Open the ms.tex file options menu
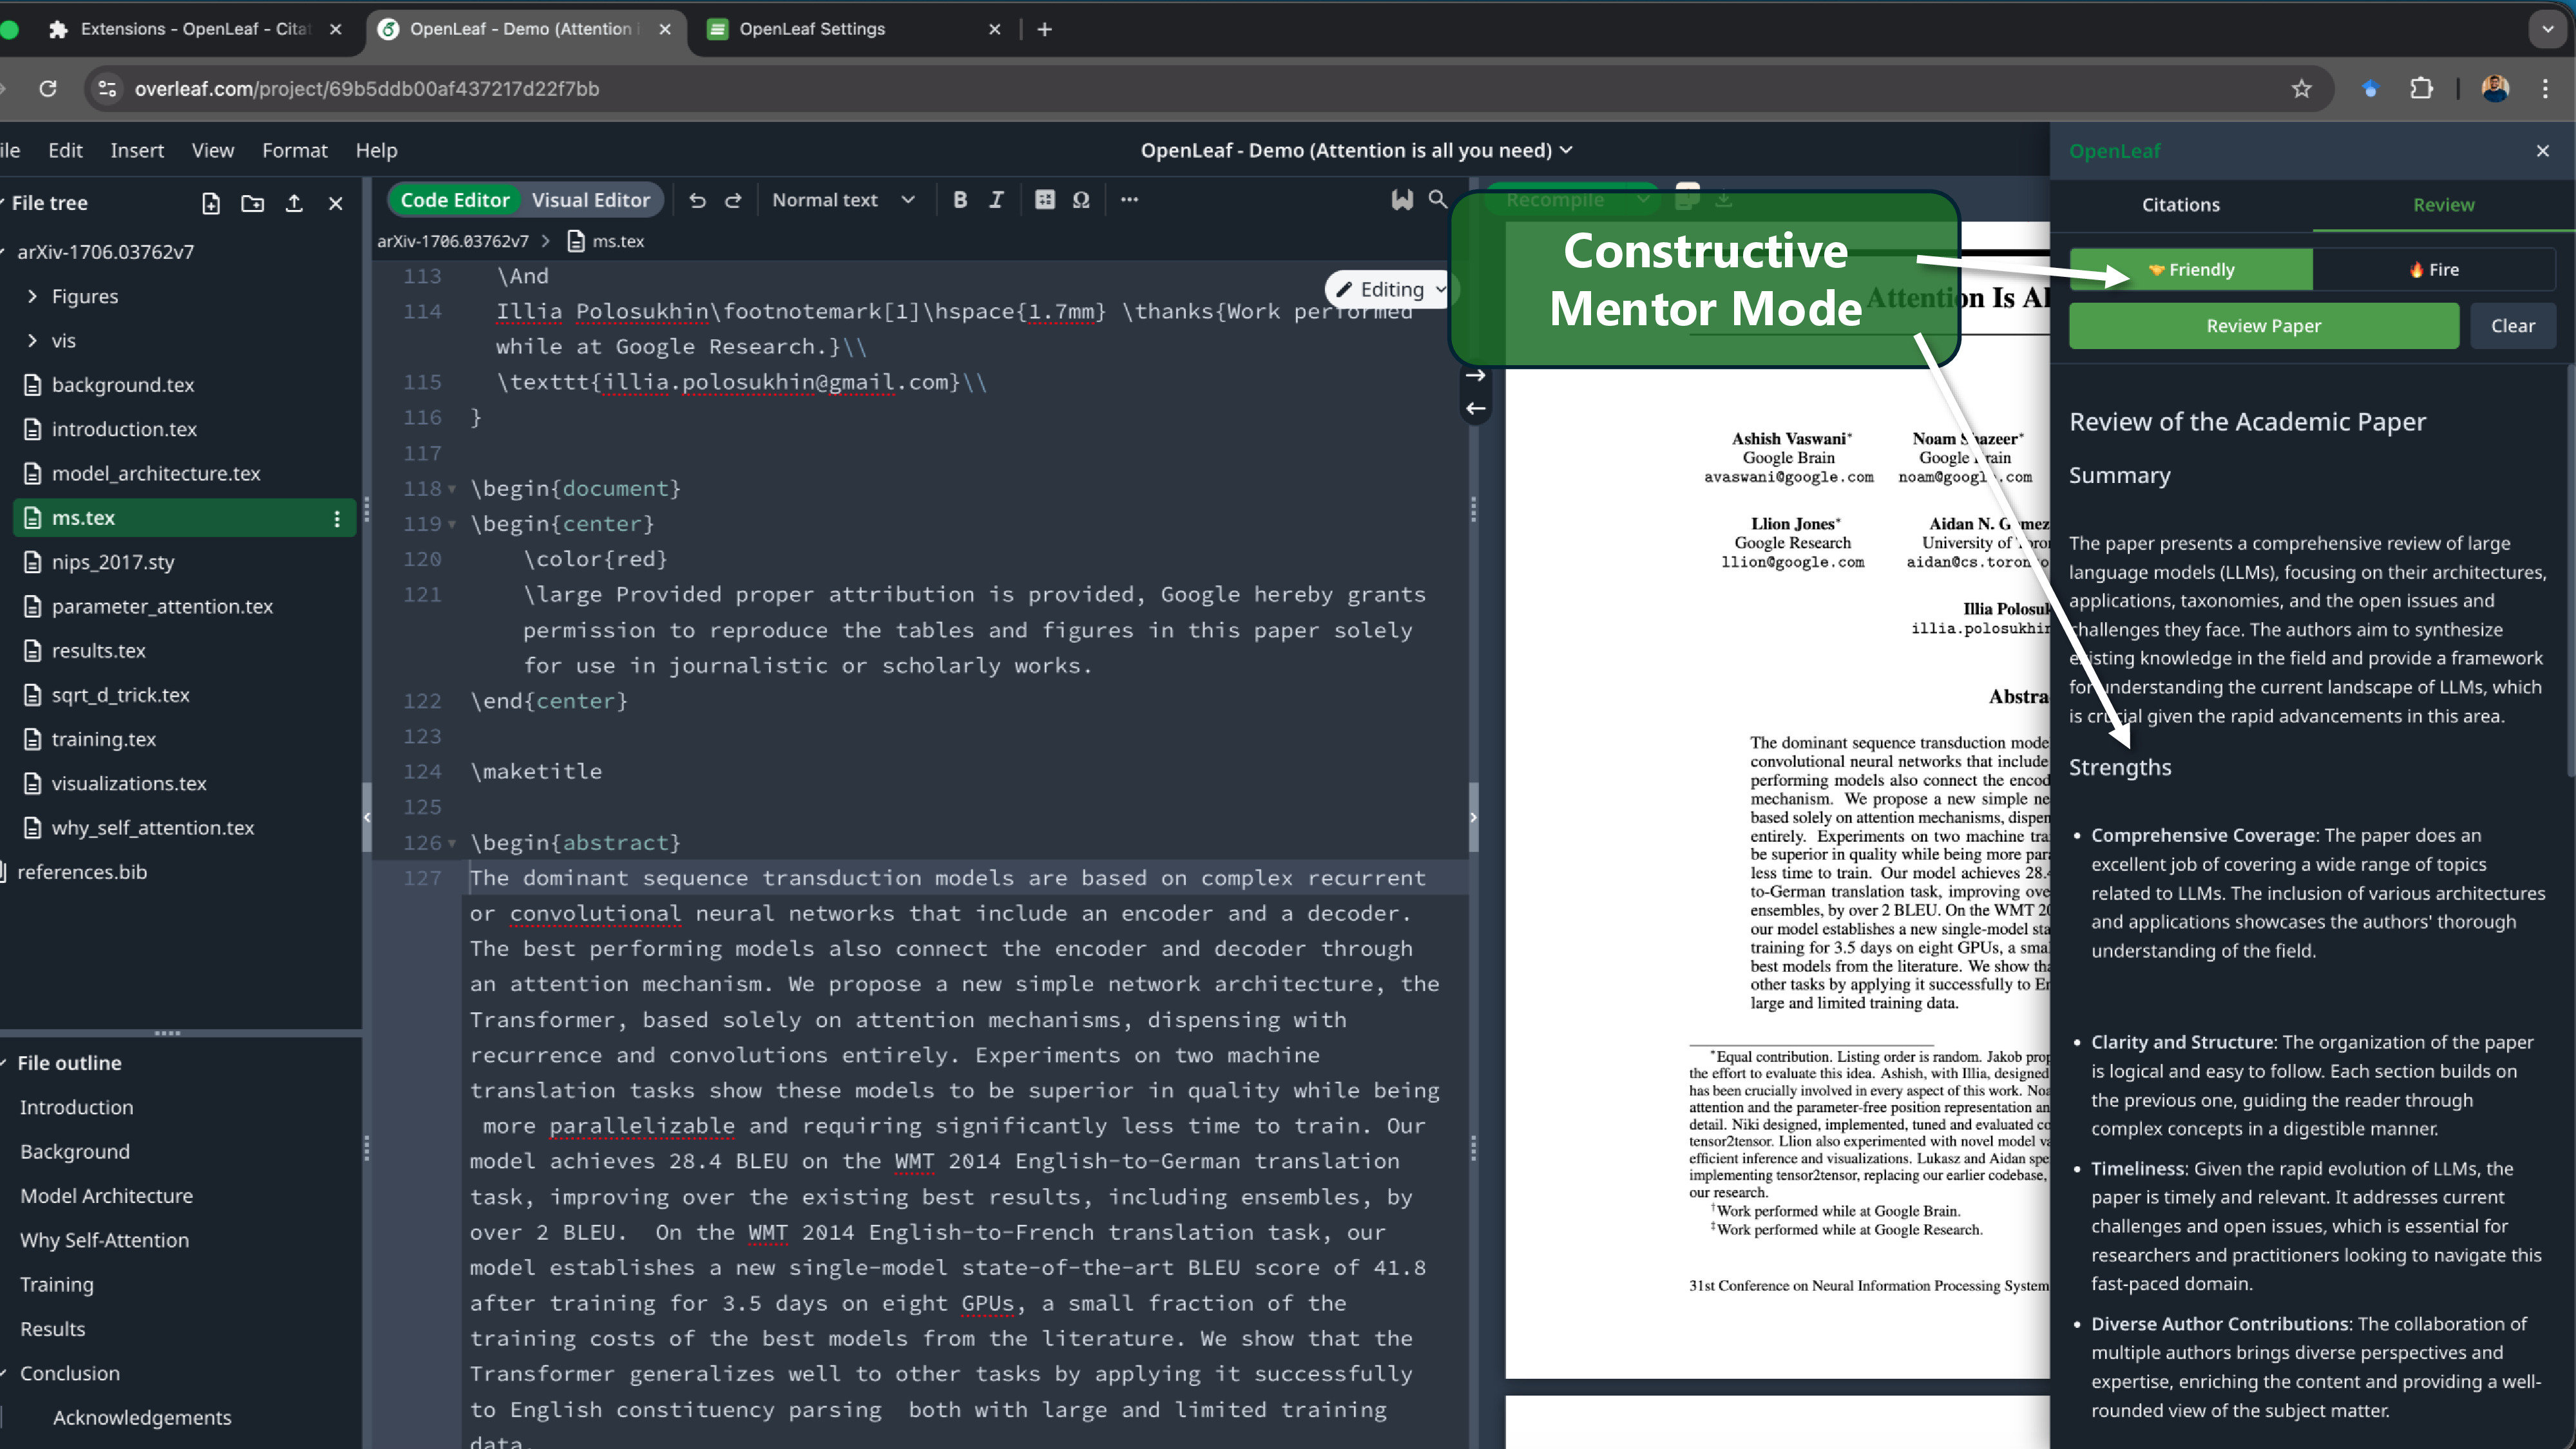The height and width of the screenshot is (1449, 2576). (337, 518)
